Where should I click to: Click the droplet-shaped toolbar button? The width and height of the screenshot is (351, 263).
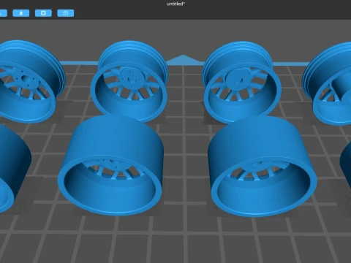click(x=21, y=13)
